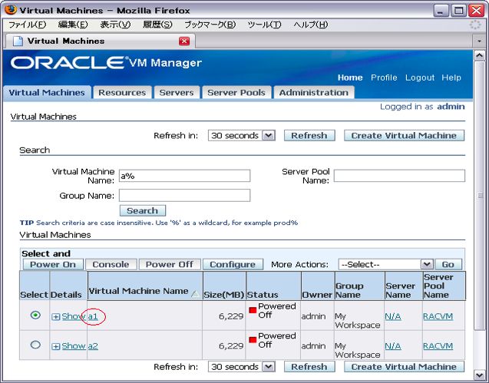Screen dimensions: 489x383
Task: Click the Console button
Action: [111, 265]
